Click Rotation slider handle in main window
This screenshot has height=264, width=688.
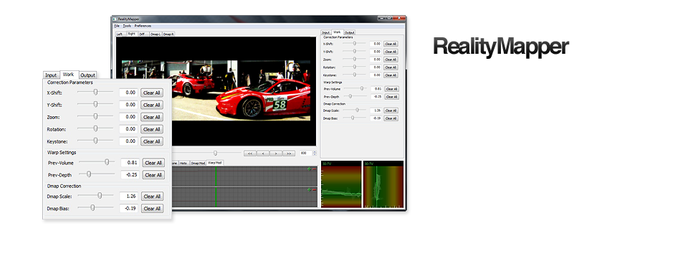tap(355, 67)
